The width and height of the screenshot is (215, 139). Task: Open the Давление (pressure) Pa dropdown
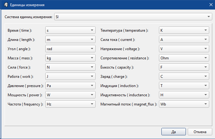click(x=70, y=86)
